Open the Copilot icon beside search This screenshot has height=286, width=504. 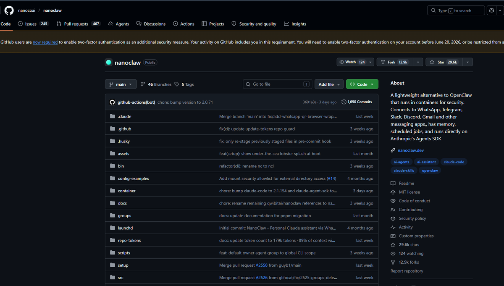(492, 10)
